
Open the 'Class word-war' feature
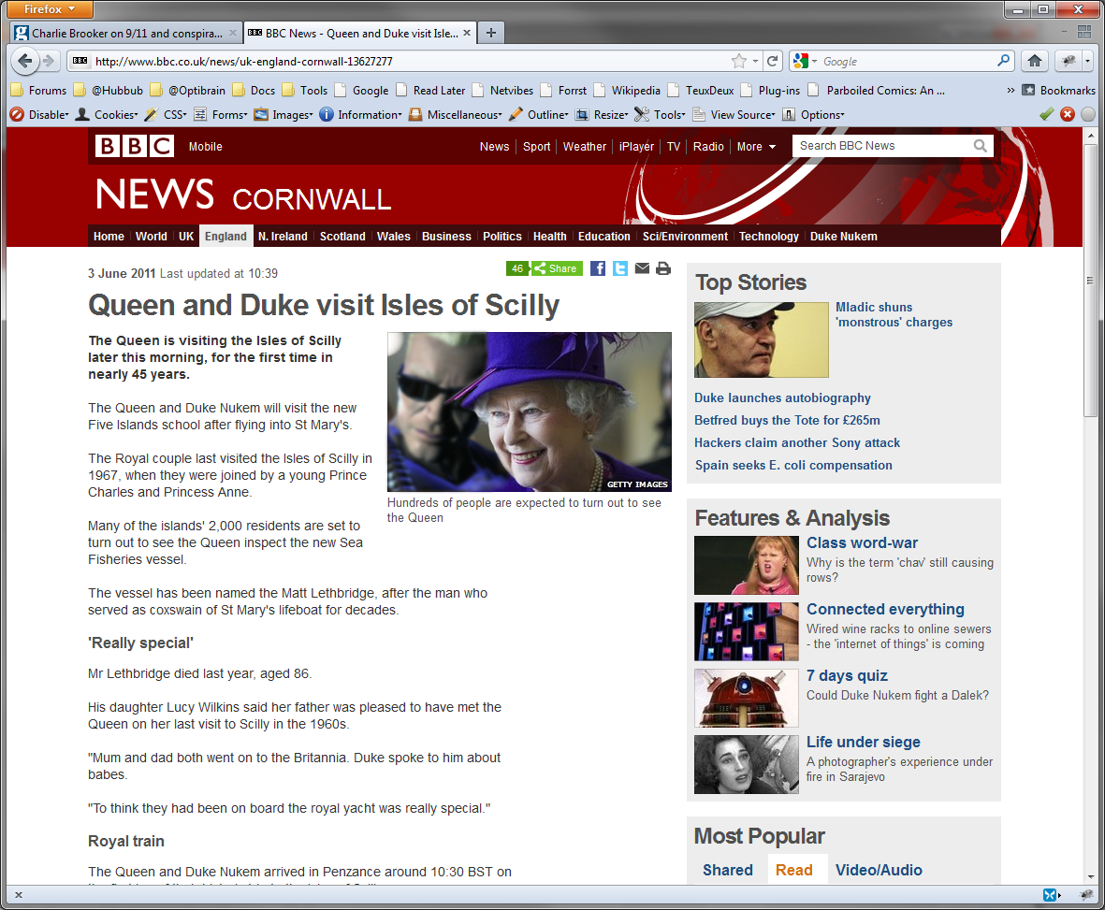click(862, 543)
